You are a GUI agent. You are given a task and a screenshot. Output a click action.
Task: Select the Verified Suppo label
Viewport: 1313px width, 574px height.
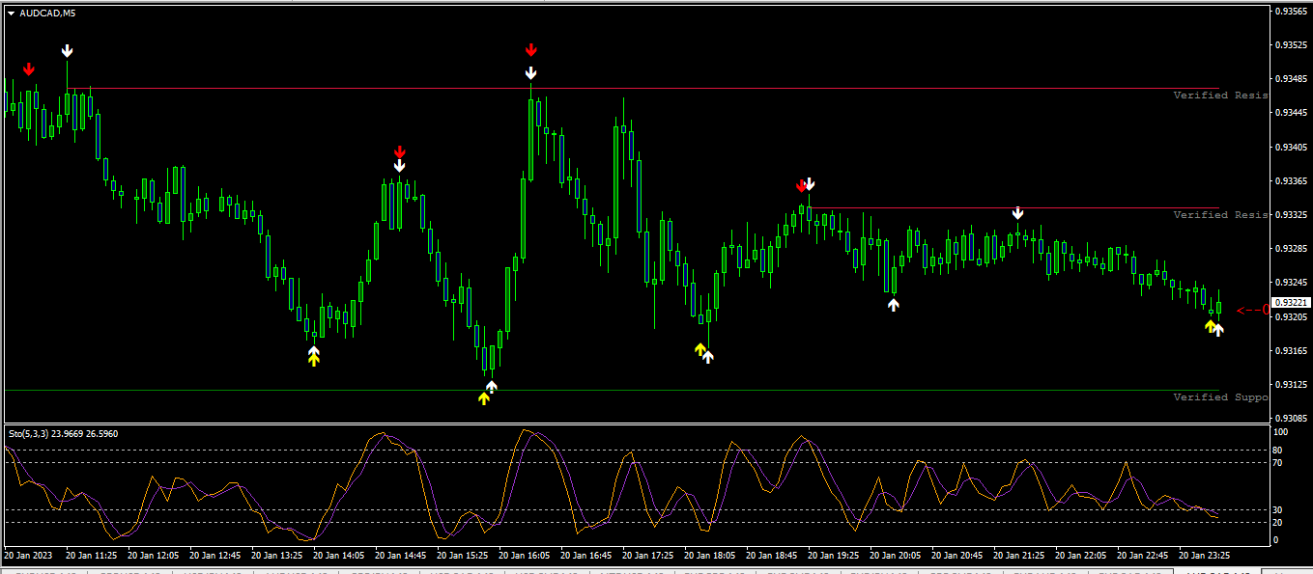(1220, 397)
